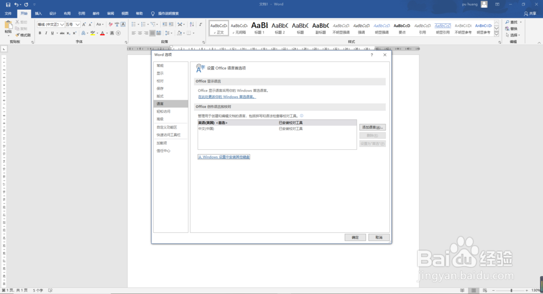Click the multilevel list icon

pos(153,24)
